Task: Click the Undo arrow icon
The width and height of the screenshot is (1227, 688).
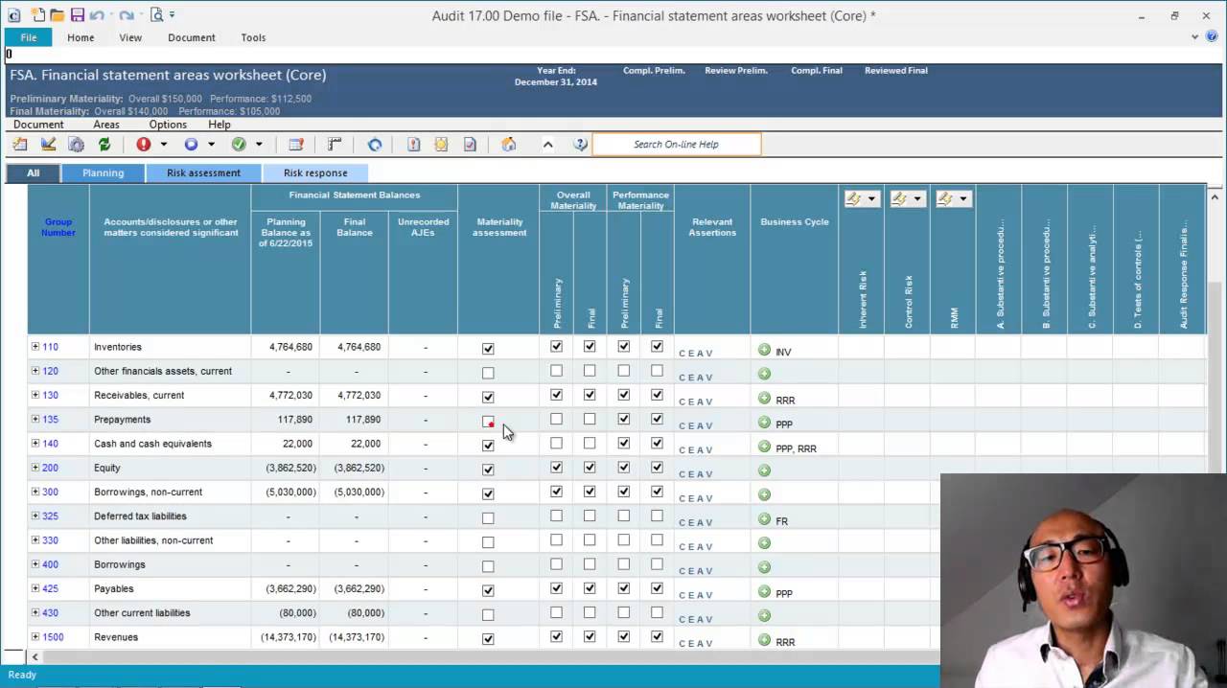Action: (97, 15)
